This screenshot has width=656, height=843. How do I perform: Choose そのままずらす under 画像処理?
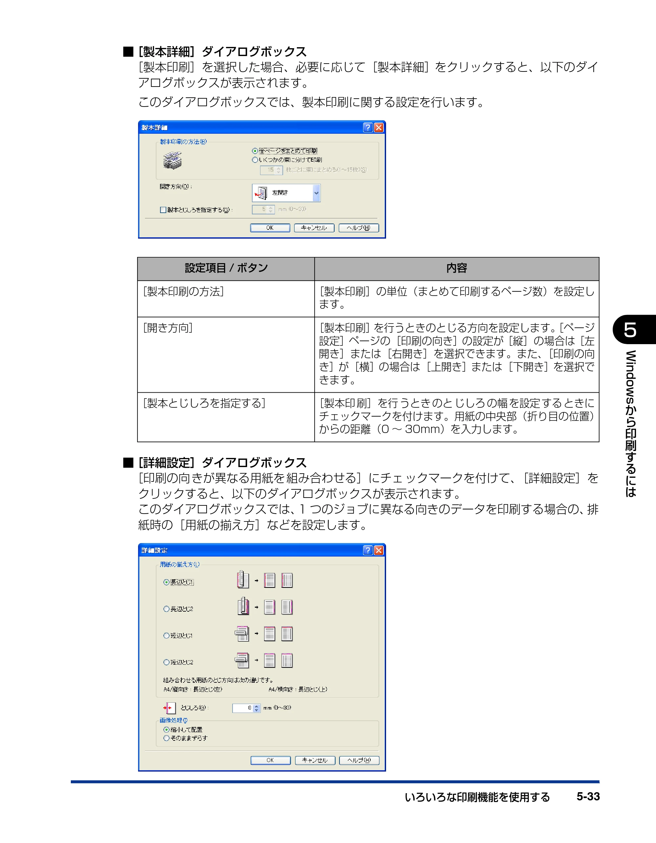coord(166,738)
